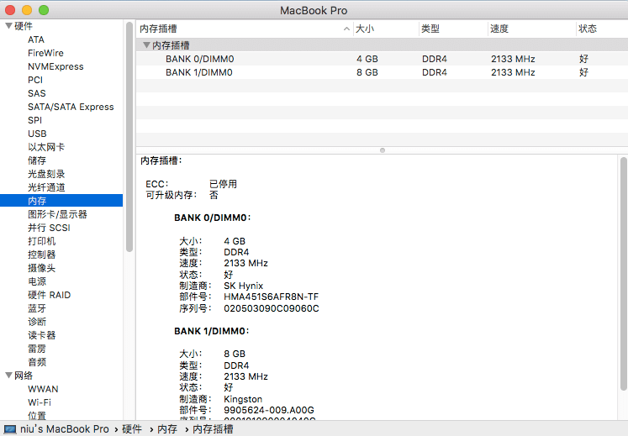
Task: Open 图形卡/显示器 information
Action: click(x=57, y=214)
